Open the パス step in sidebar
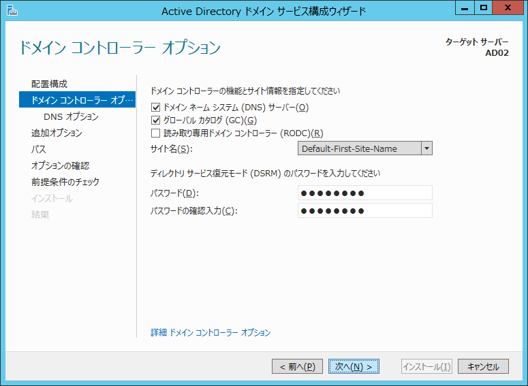528x386 pixels. pyautogui.click(x=39, y=149)
